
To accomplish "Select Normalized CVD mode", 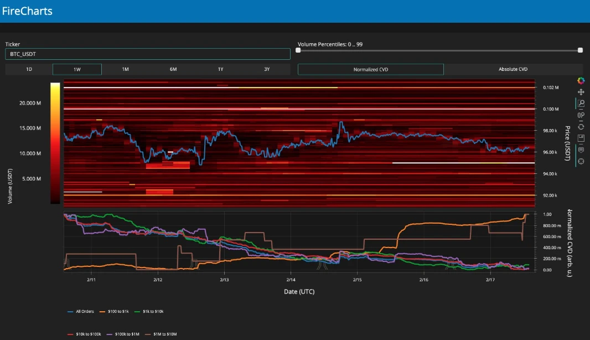I will point(371,69).
